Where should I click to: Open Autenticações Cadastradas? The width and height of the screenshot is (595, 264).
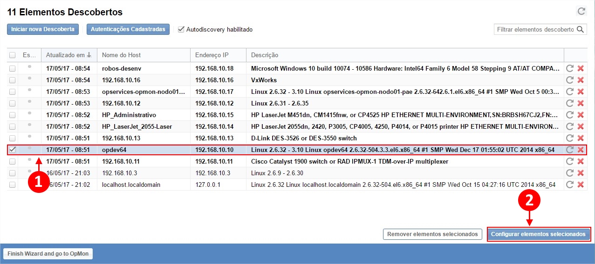128,29
